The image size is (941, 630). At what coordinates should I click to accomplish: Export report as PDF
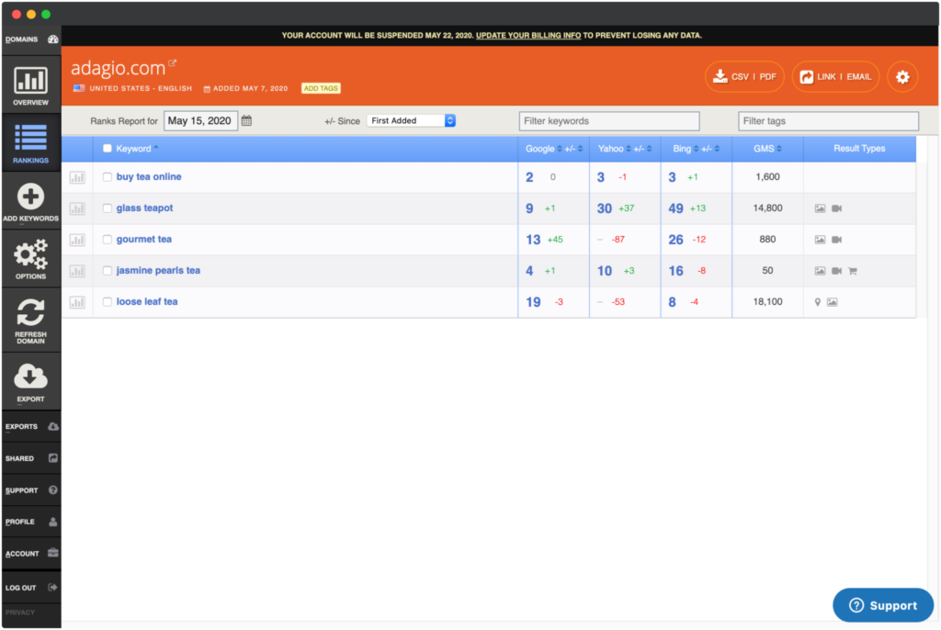767,77
